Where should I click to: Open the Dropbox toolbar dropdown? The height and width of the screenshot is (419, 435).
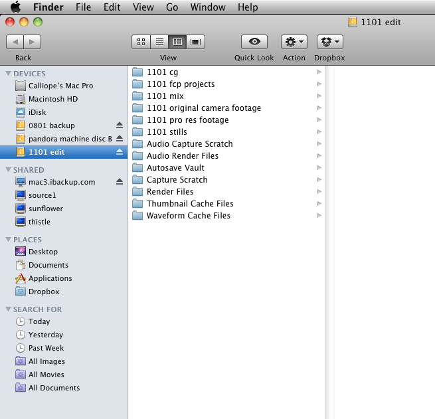click(x=329, y=42)
